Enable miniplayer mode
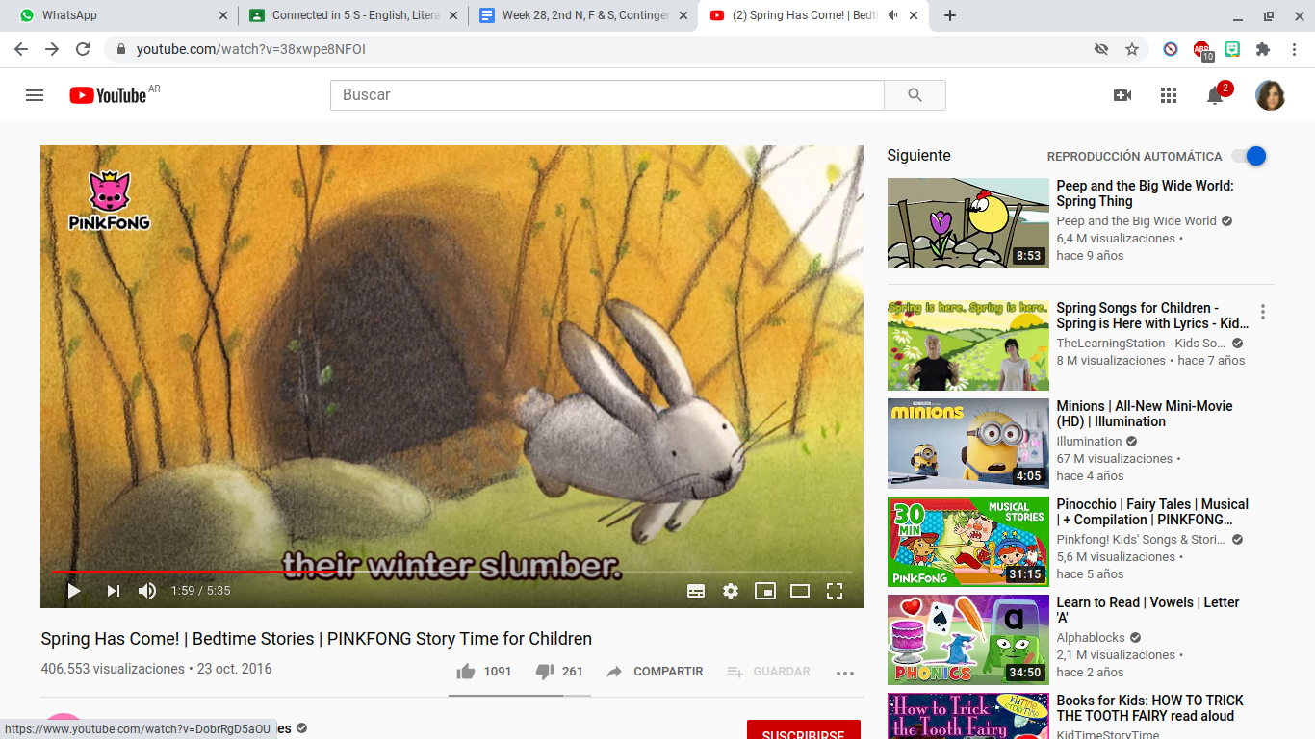This screenshot has height=739, width=1315. click(x=765, y=591)
